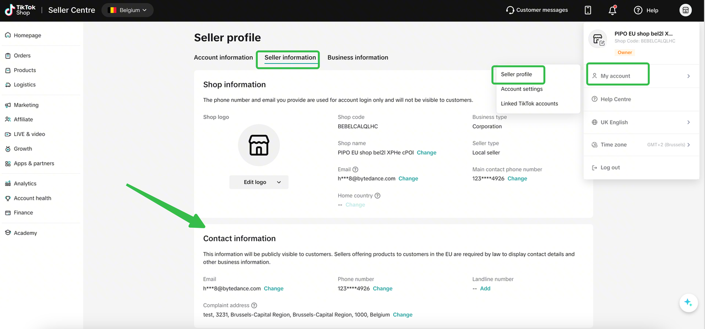Open the Belgium country dropdown
Image resolution: width=705 pixels, height=329 pixels.
128,10
